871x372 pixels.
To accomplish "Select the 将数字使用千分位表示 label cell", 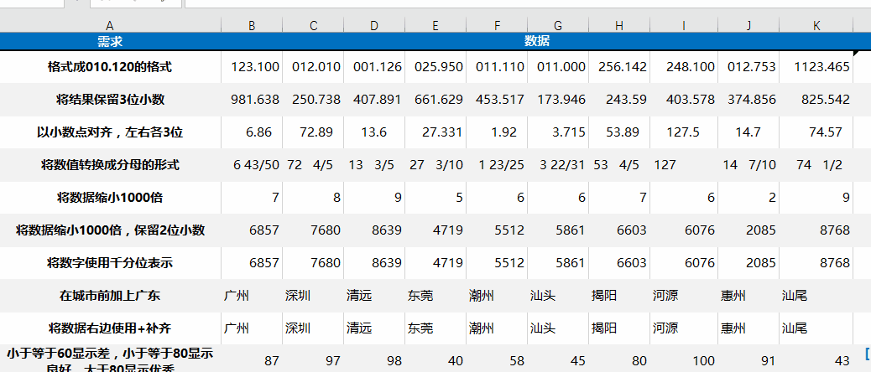I will (110, 263).
